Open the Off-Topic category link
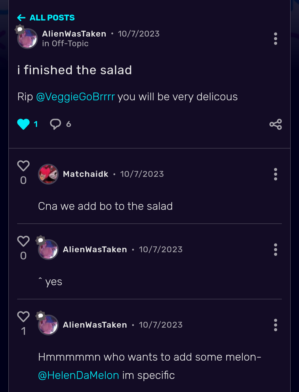Image resolution: width=299 pixels, height=392 pixels. click(70, 44)
